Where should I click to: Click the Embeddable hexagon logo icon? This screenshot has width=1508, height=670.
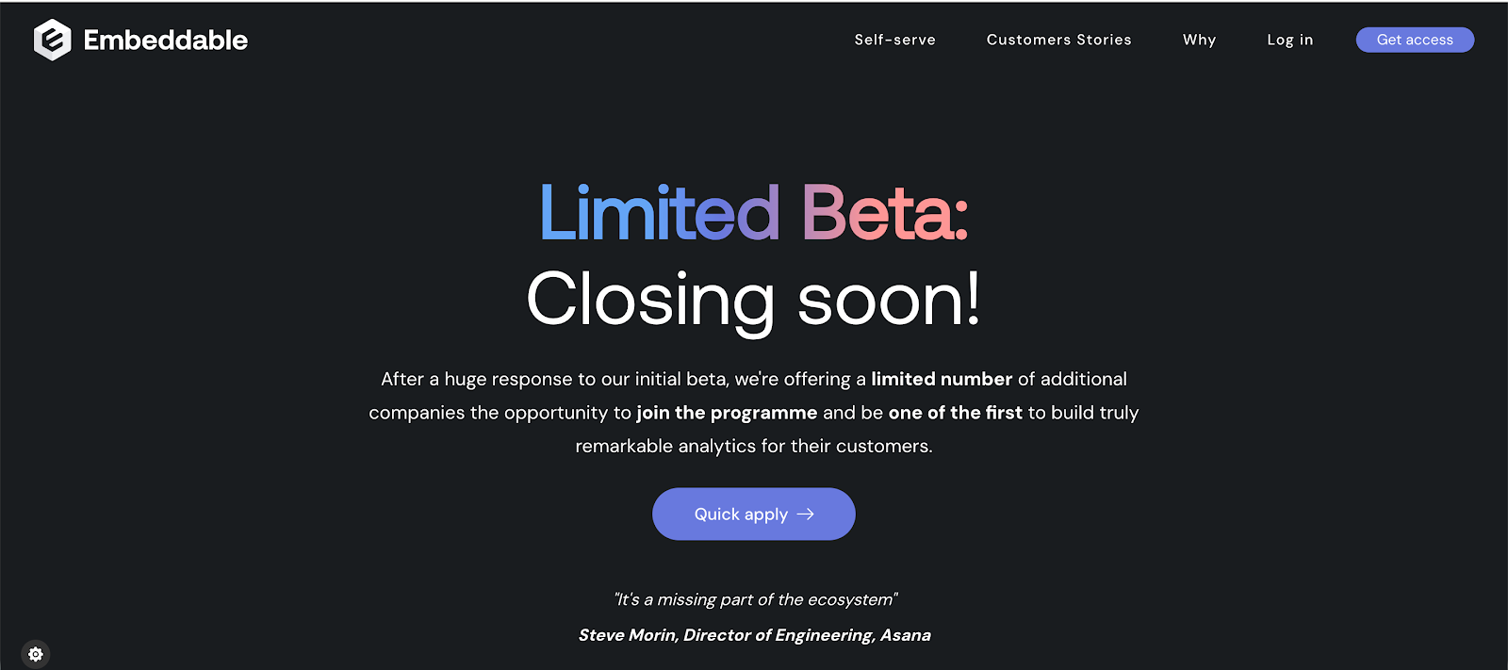[52, 40]
